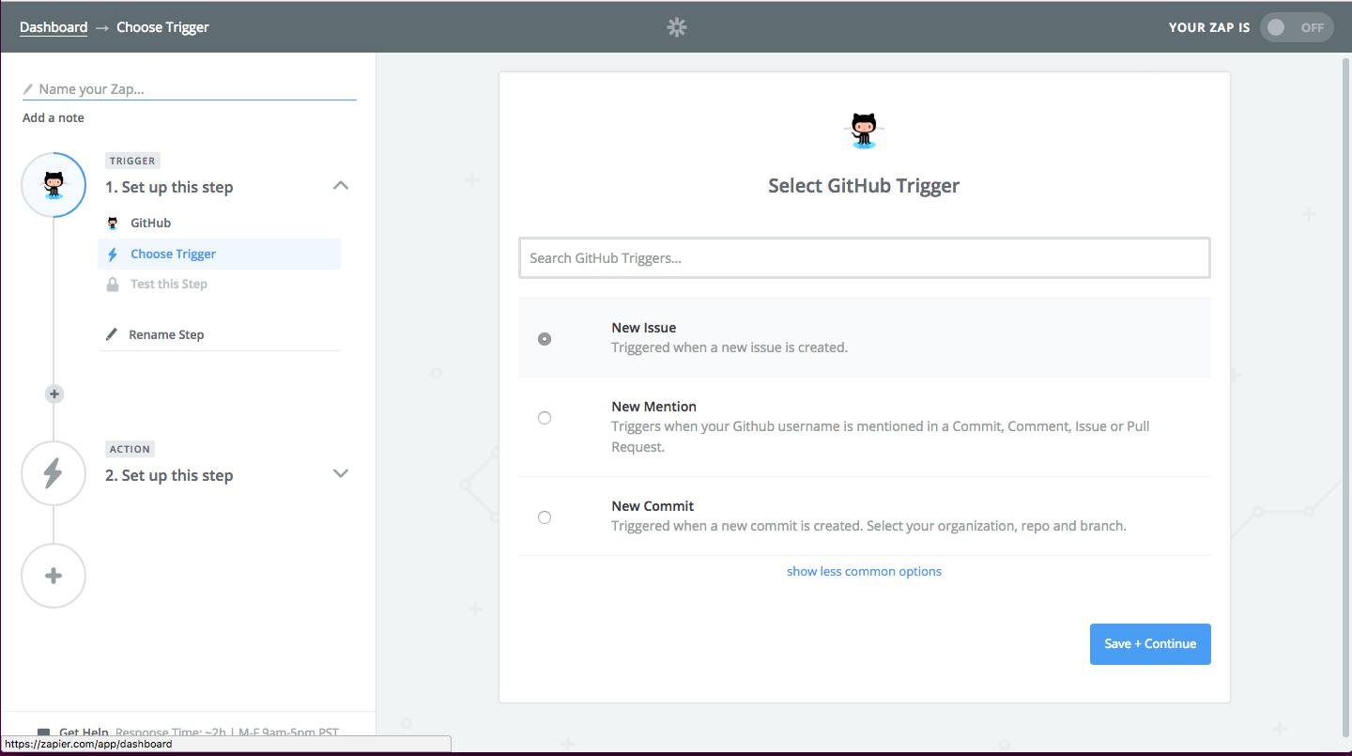Select the New Mention radio button
The image size is (1352, 756).
pos(545,418)
